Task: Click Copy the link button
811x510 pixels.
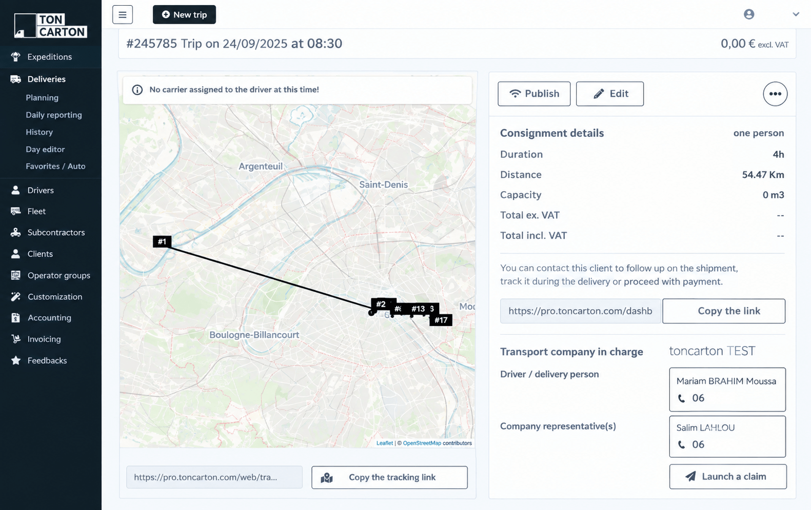Action: pyautogui.click(x=724, y=311)
